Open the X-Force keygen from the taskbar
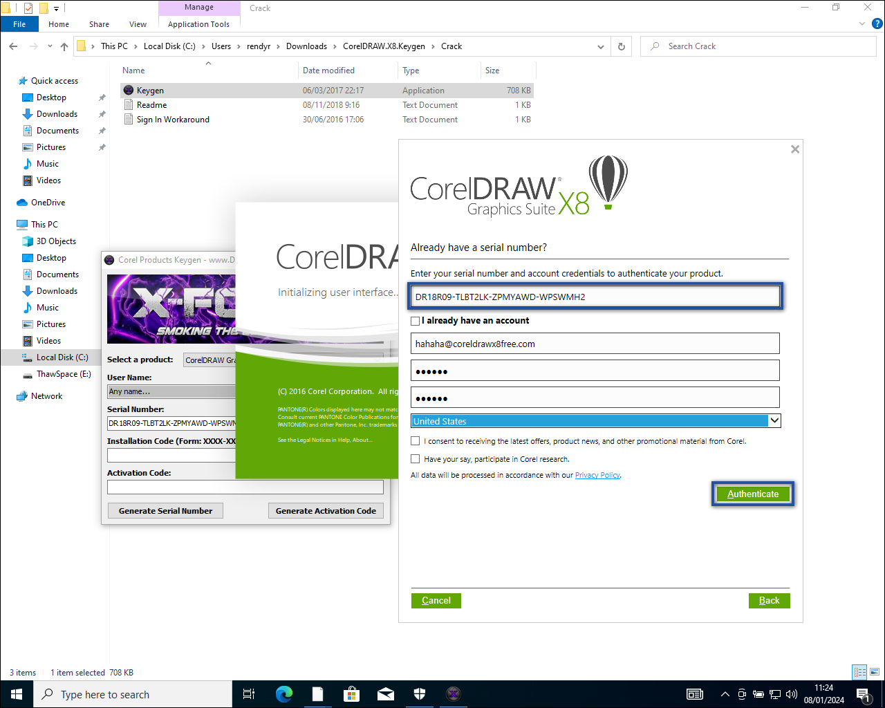 [453, 693]
